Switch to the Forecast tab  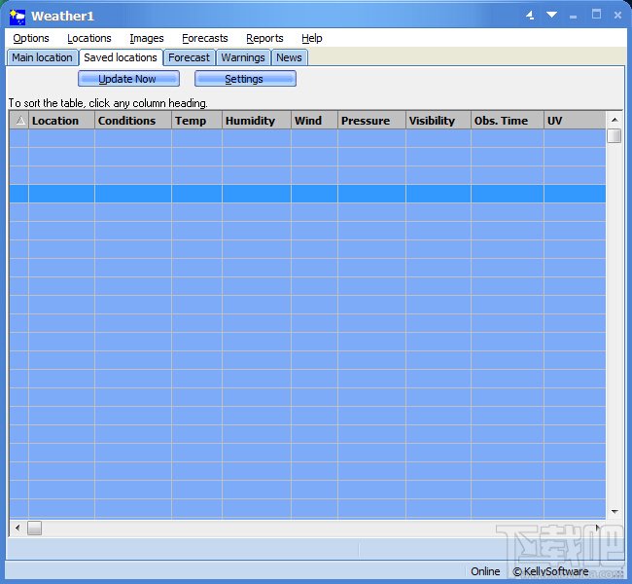click(x=189, y=57)
